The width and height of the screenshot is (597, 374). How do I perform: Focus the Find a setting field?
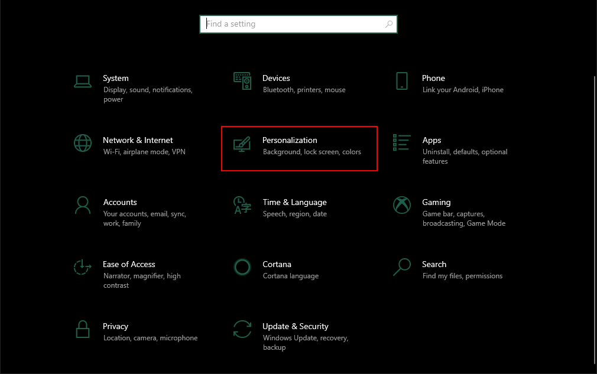298,24
